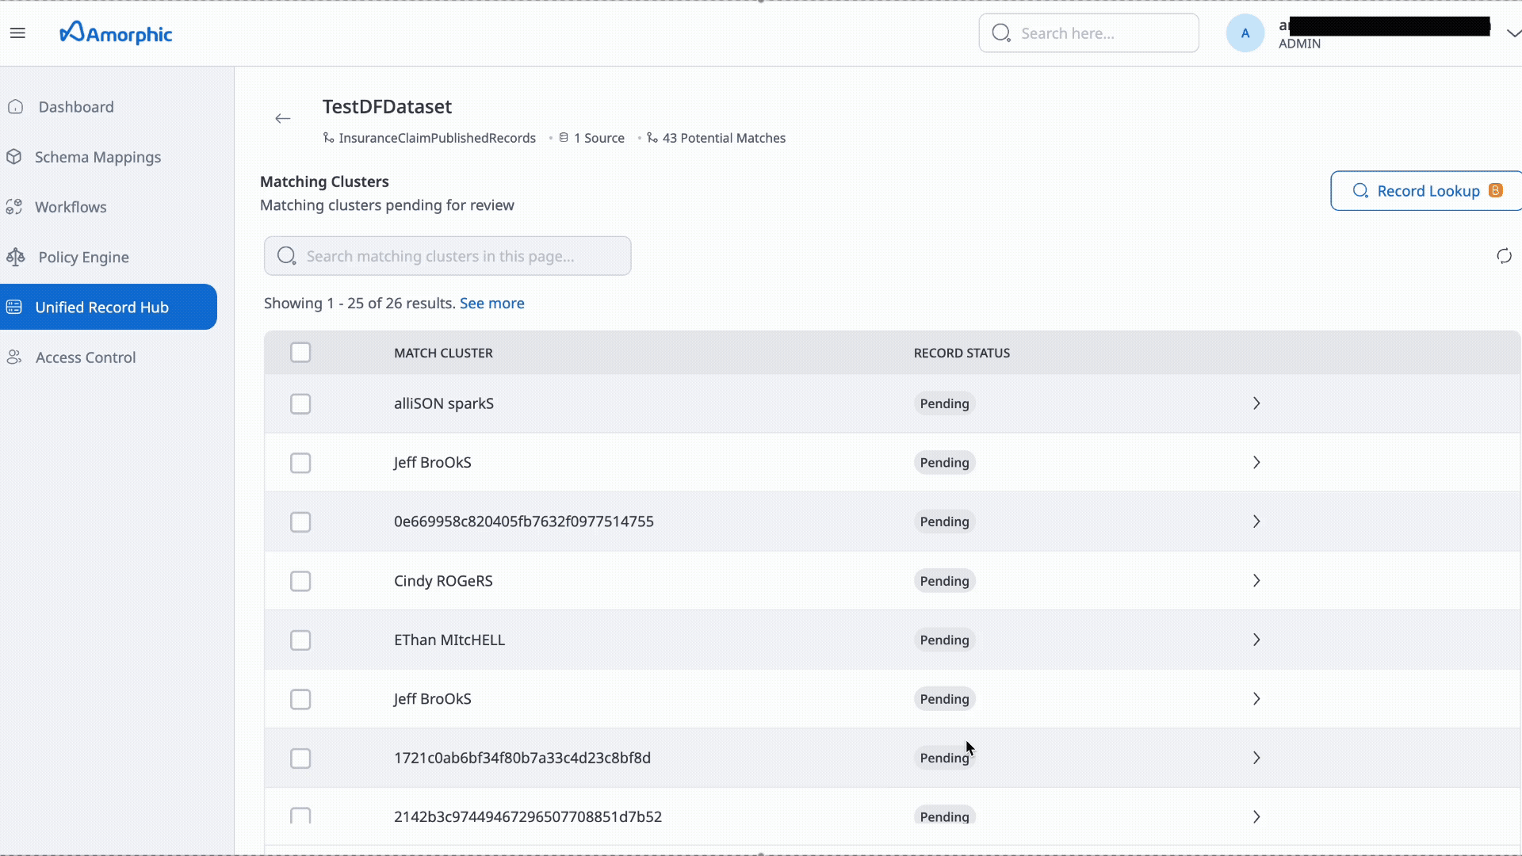Open Schema Mappings in the sidebar
This screenshot has width=1522, height=856.
click(x=98, y=157)
